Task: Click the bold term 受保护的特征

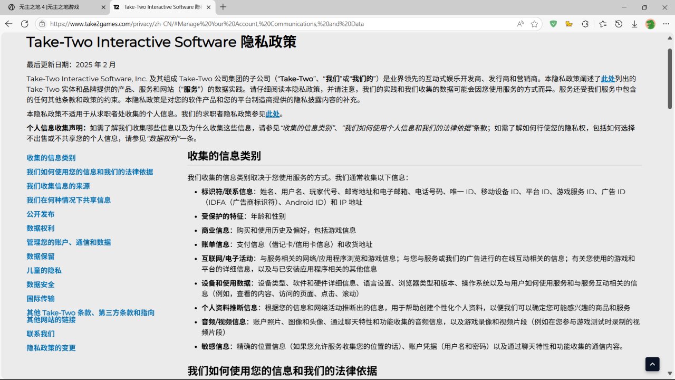Action: [223, 216]
